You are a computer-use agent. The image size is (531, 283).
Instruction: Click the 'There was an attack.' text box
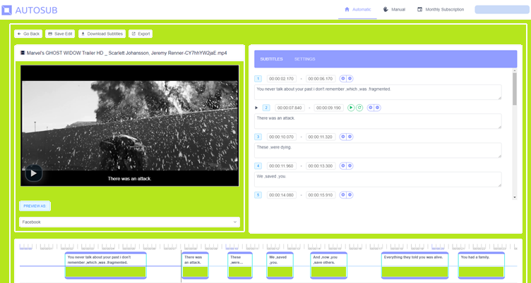[x=378, y=121]
